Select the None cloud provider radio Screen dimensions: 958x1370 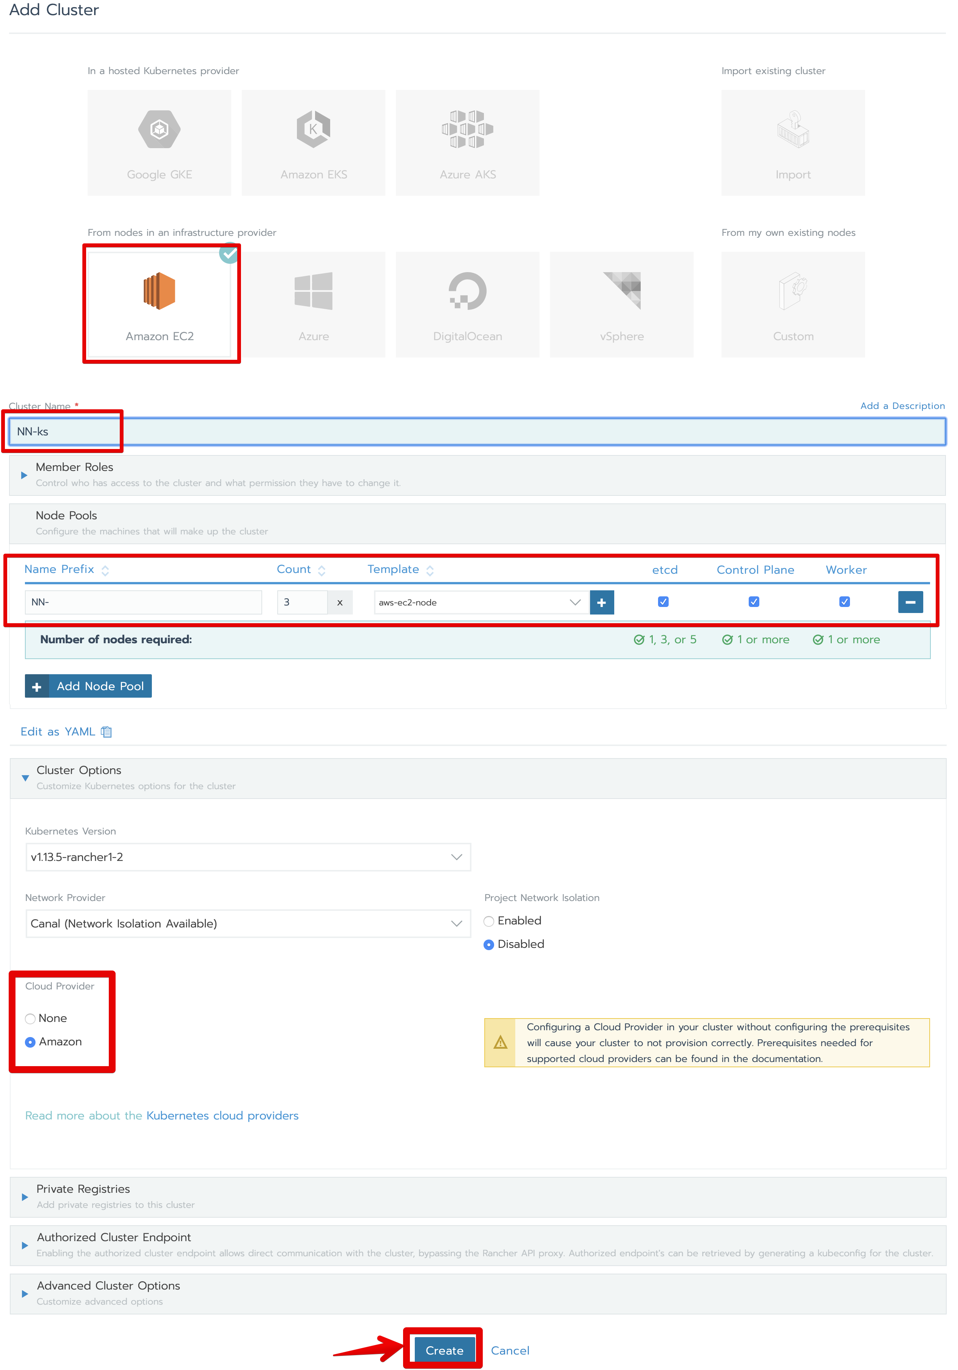31,1019
